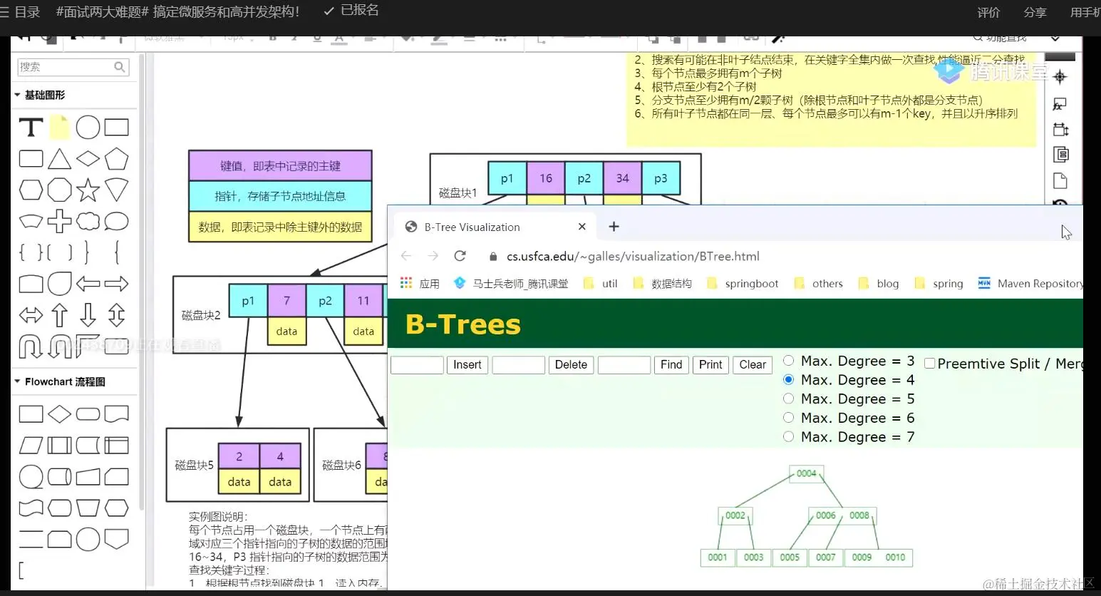The height and width of the screenshot is (596, 1101).
Task: Click the shape search magnifier icon
Action: click(x=120, y=67)
